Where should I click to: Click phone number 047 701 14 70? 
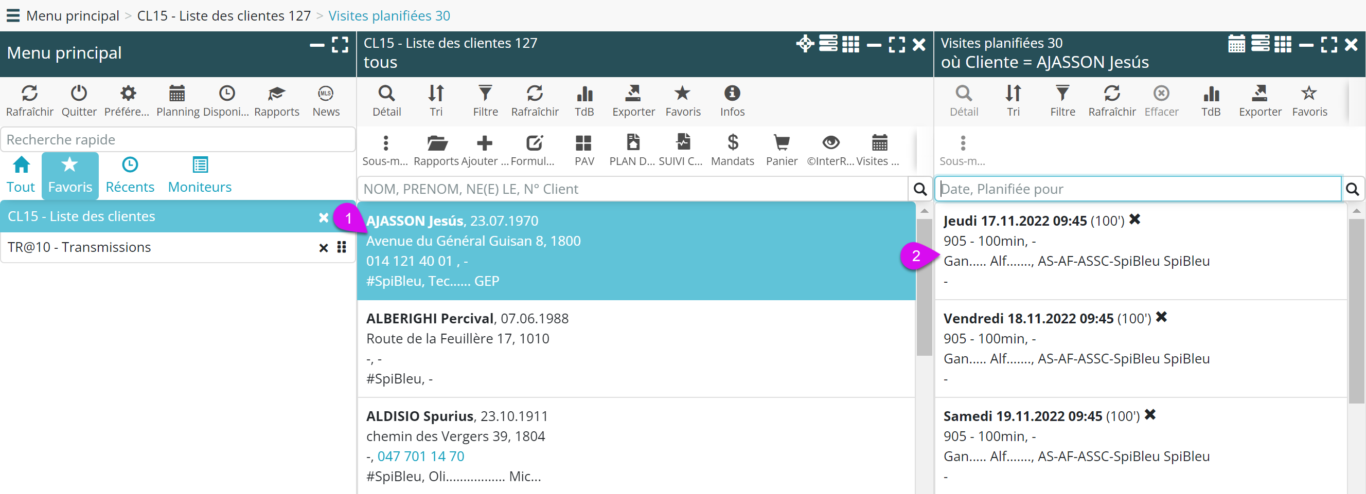pos(420,456)
